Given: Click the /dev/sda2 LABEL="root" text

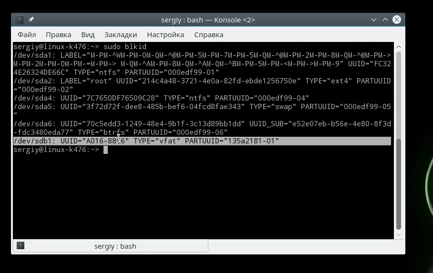Looking at the screenshot, I should click(x=86, y=81).
